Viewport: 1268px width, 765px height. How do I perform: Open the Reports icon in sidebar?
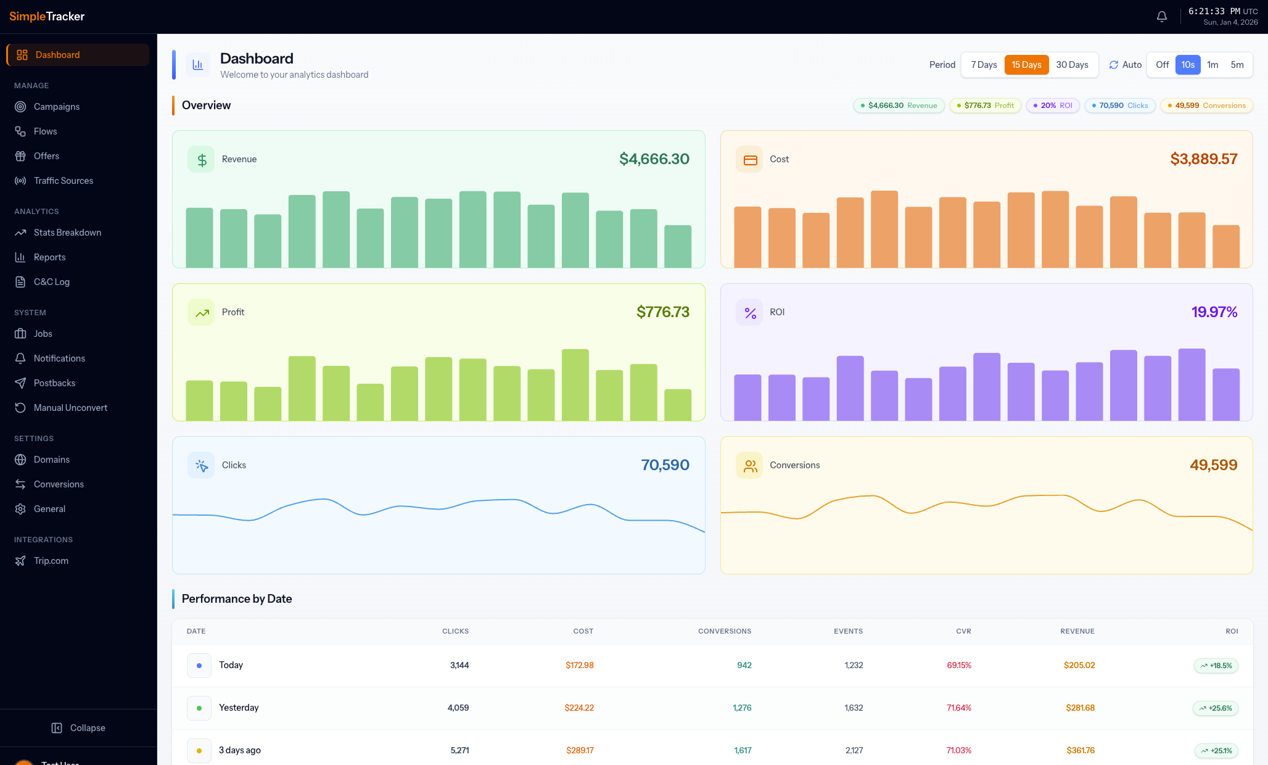click(x=20, y=257)
